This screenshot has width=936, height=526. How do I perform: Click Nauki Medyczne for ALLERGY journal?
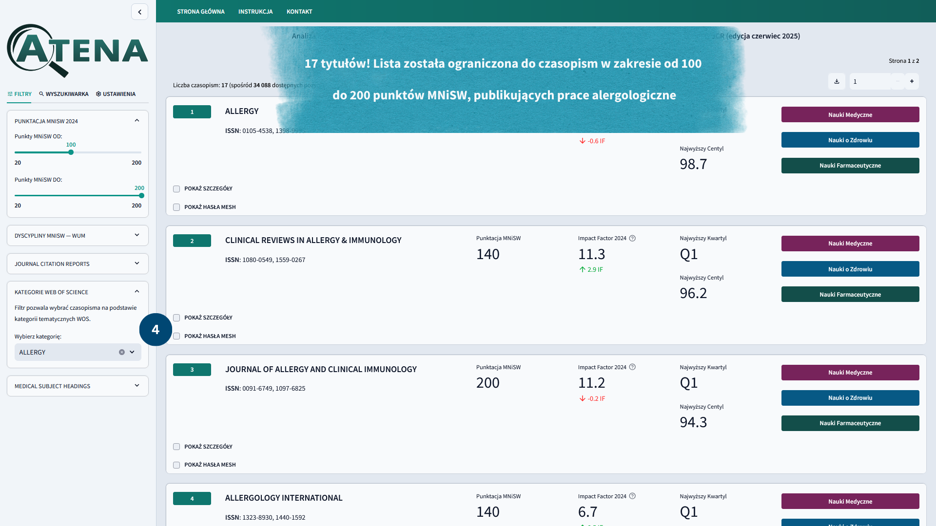point(850,114)
